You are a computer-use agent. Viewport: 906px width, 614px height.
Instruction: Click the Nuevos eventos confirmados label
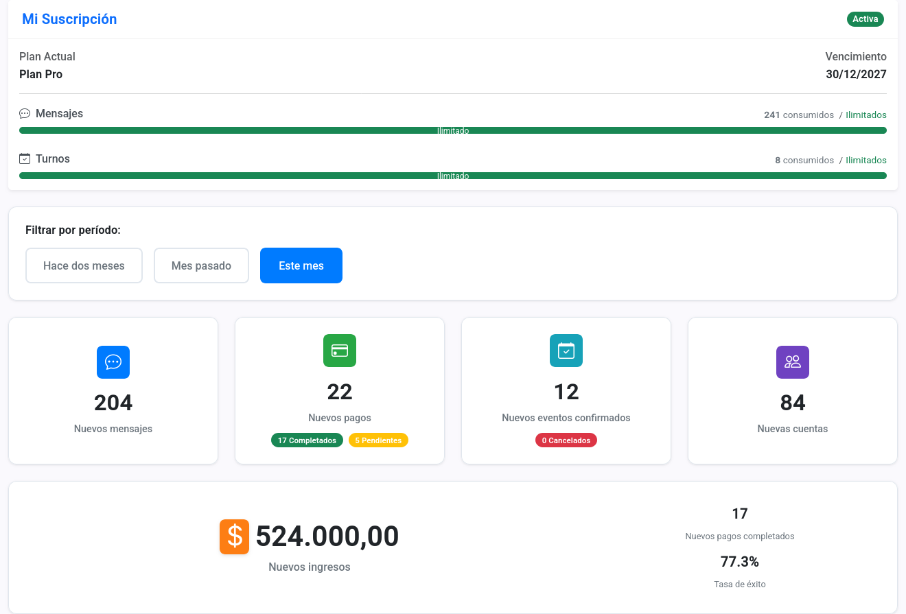pos(566,418)
